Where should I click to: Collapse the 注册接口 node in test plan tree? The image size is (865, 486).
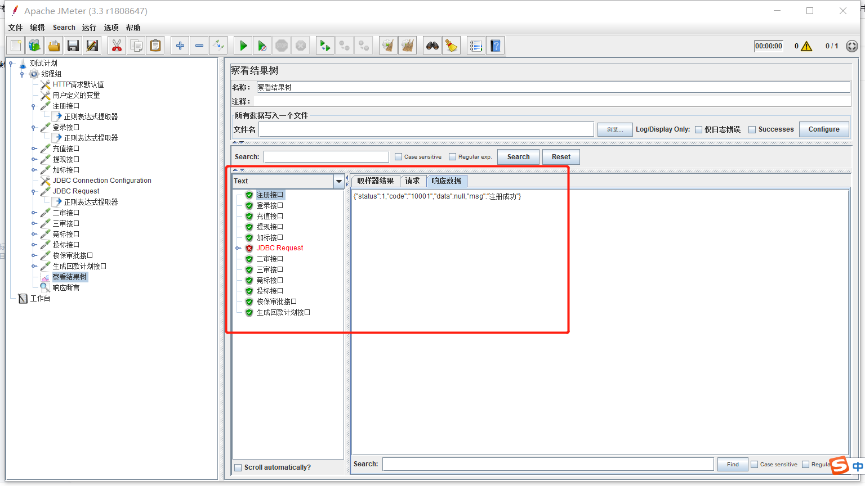pyautogui.click(x=33, y=106)
